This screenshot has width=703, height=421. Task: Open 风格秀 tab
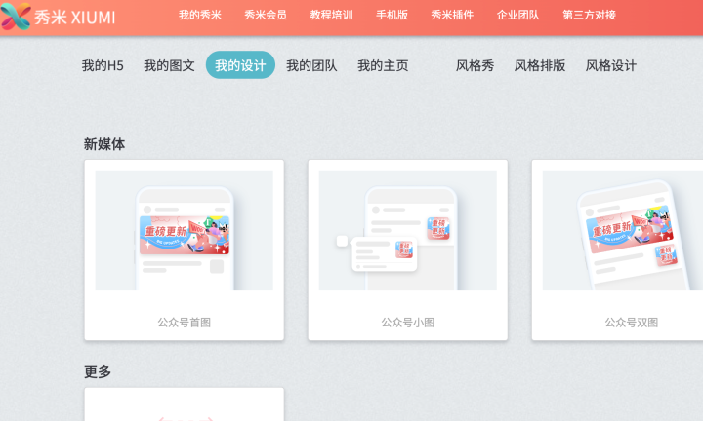coord(475,65)
